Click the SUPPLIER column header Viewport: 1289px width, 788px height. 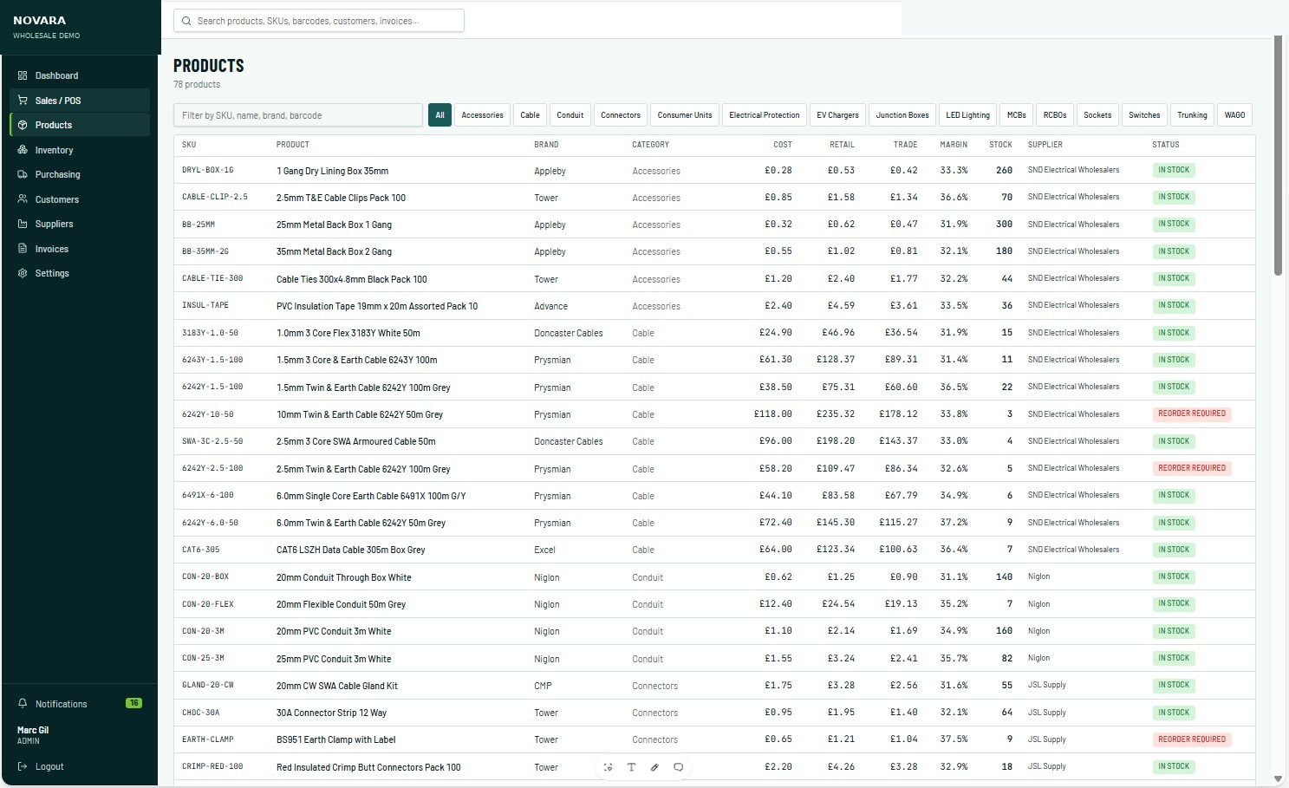click(x=1045, y=145)
